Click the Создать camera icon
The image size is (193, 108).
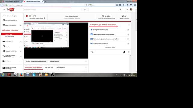pyautogui.click(x=4, y=61)
